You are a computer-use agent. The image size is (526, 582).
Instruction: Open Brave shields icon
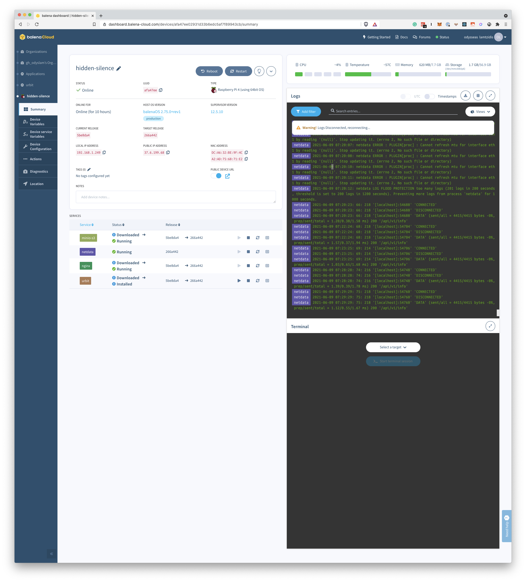coord(366,24)
